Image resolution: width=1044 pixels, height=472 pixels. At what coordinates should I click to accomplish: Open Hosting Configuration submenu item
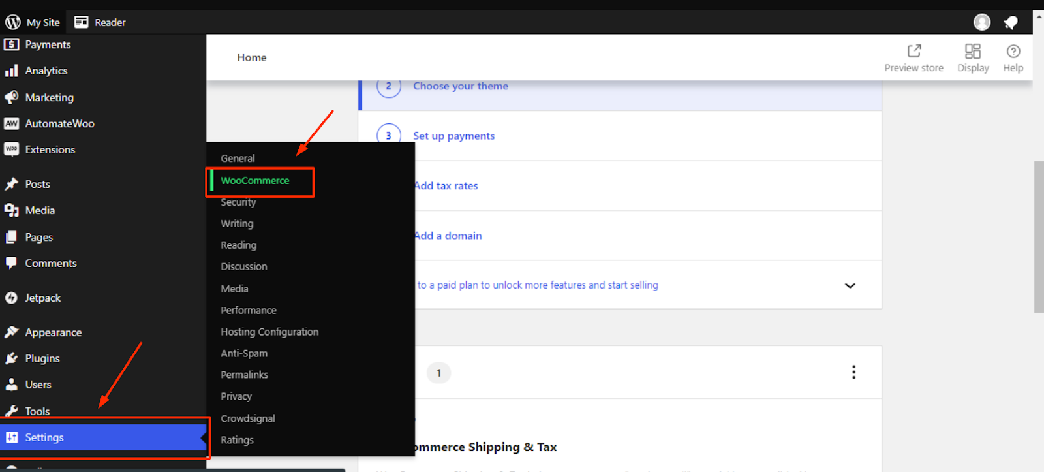[269, 332]
